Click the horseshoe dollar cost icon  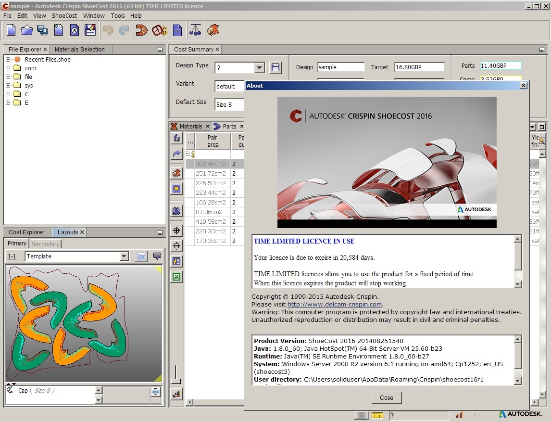[x=142, y=30]
